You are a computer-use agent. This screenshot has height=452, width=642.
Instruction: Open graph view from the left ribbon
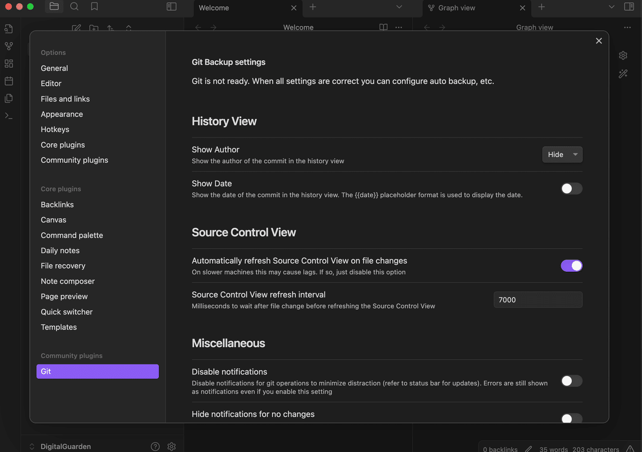click(x=9, y=46)
